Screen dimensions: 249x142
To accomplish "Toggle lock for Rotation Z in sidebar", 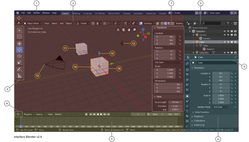I will coord(180,58).
